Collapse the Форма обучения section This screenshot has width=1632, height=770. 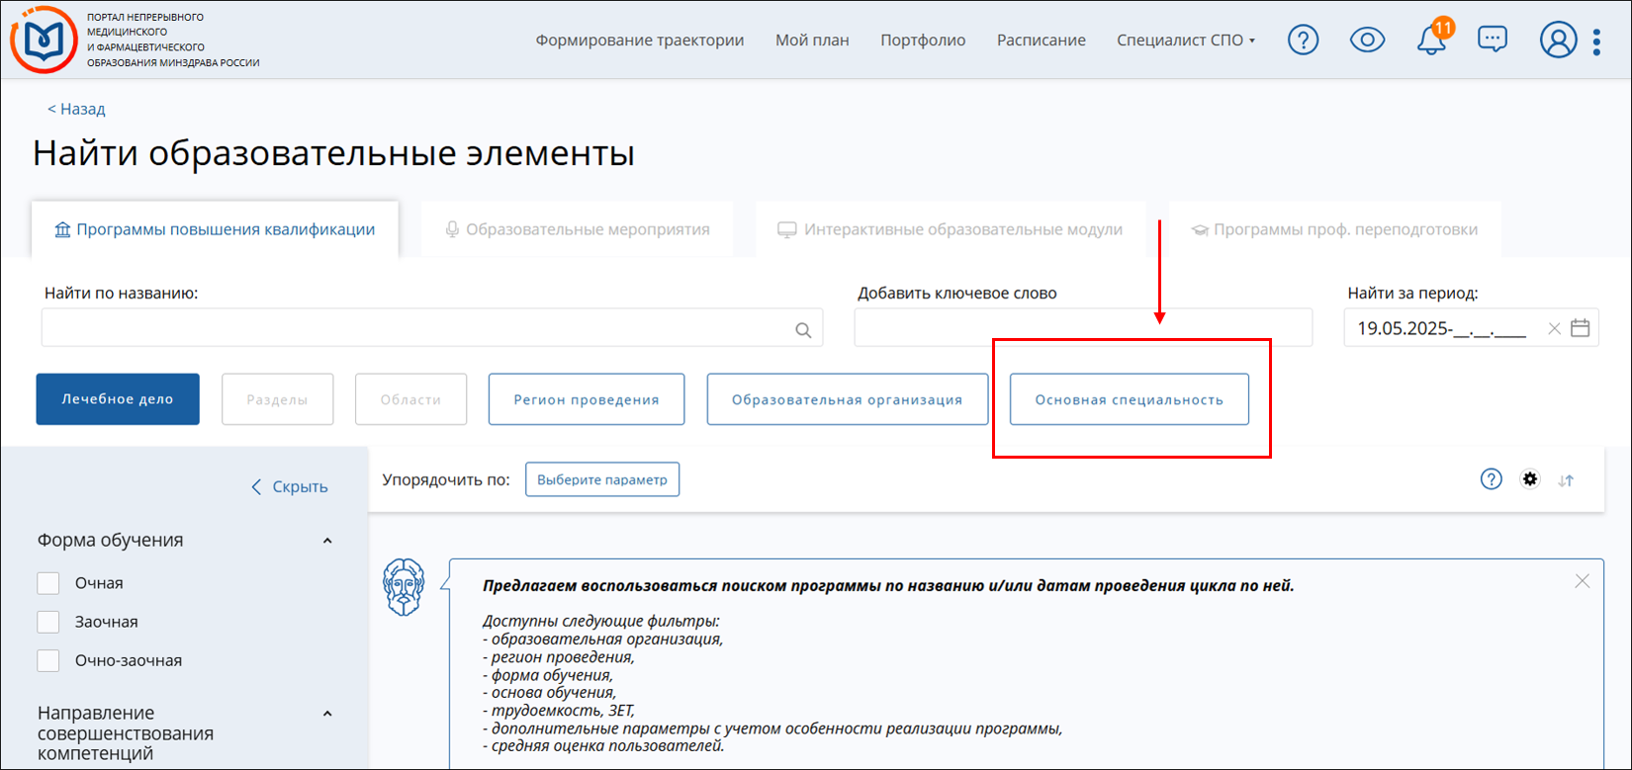click(327, 541)
